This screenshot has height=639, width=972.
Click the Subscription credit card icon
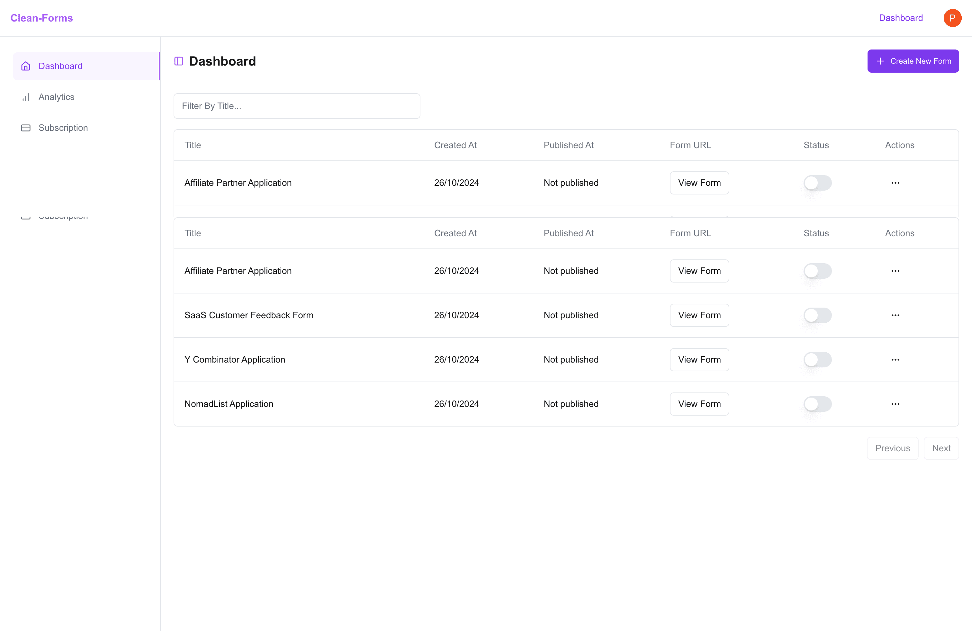pos(26,128)
